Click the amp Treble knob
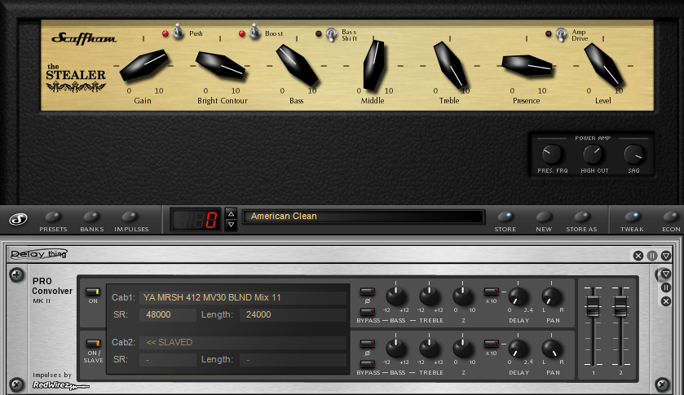 [x=451, y=65]
